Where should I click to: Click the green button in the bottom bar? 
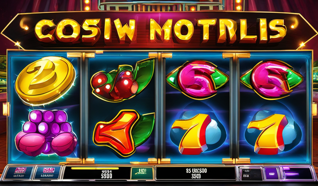pos(142,173)
